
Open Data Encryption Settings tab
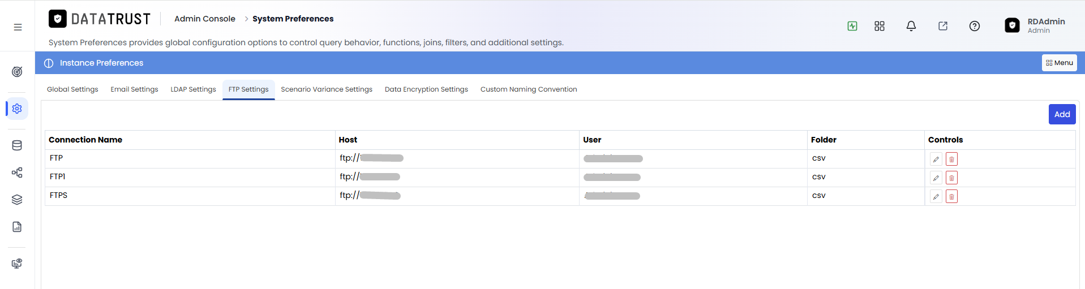tap(426, 89)
